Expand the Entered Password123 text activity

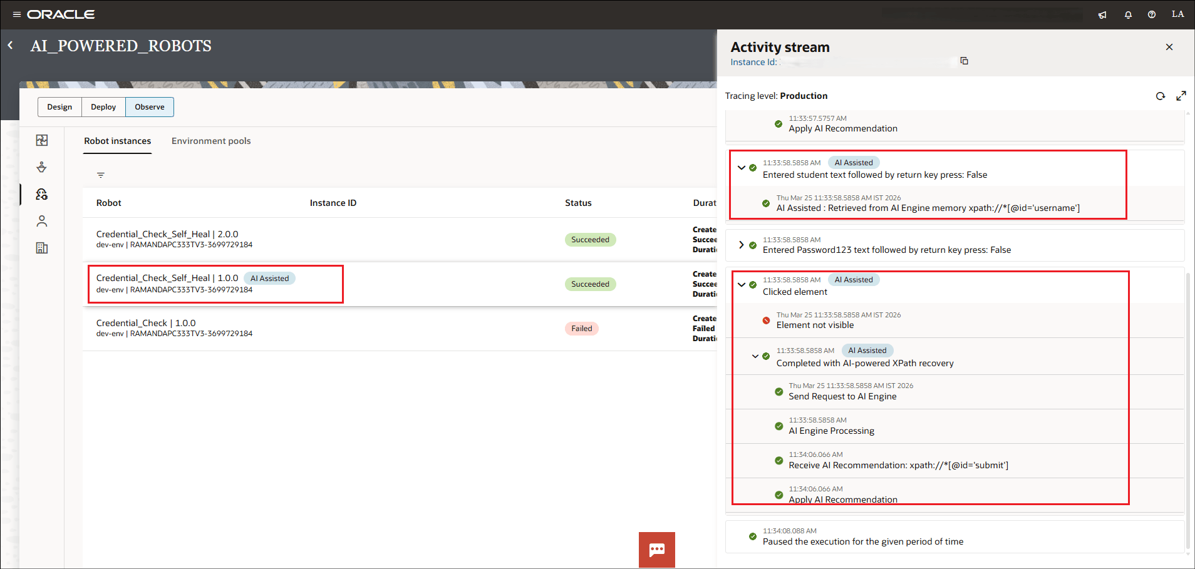click(x=742, y=245)
